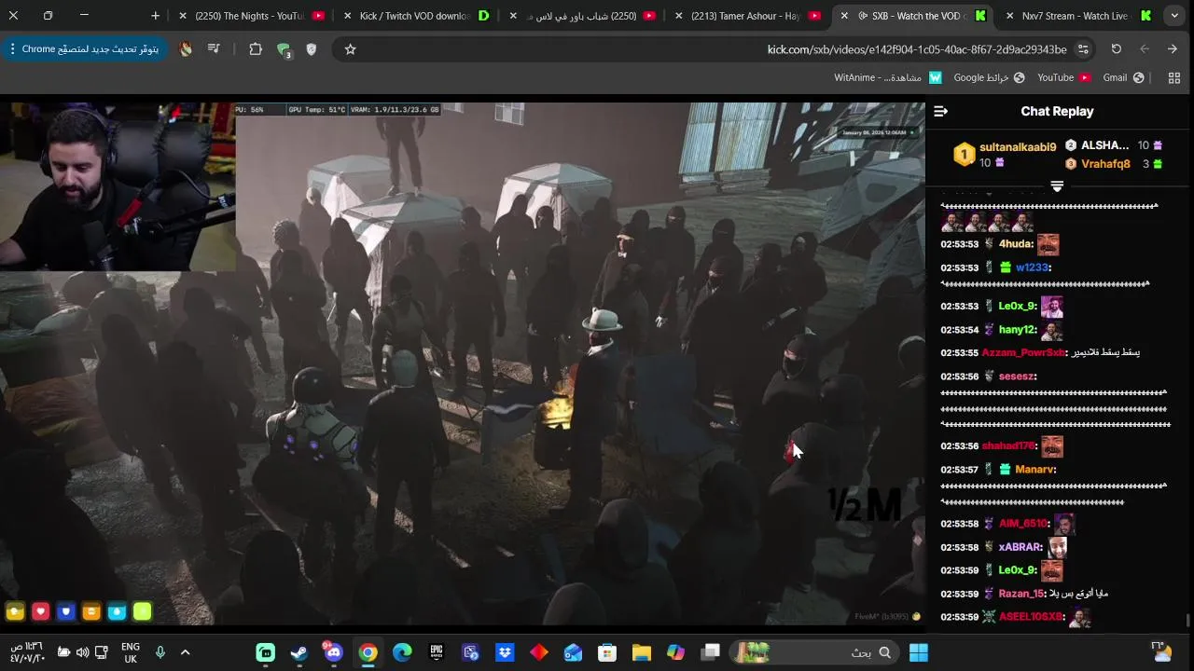This screenshot has height=671, width=1194.
Task: Click username xABRAR in chat
Action: [1020, 547]
